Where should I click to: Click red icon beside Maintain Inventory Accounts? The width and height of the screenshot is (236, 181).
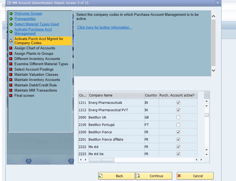(11, 80)
